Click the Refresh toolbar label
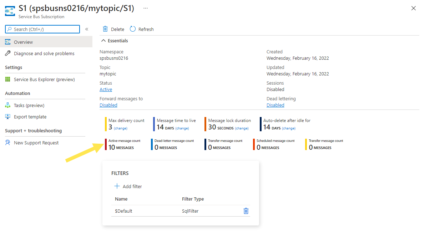This screenshot has height=234, width=425. 146,29
